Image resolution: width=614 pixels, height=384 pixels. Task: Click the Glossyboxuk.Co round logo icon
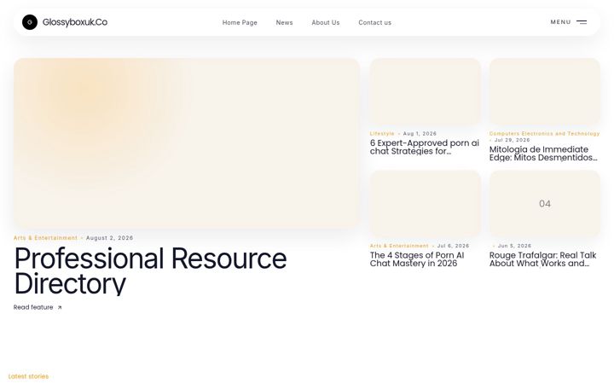coord(30,22)
